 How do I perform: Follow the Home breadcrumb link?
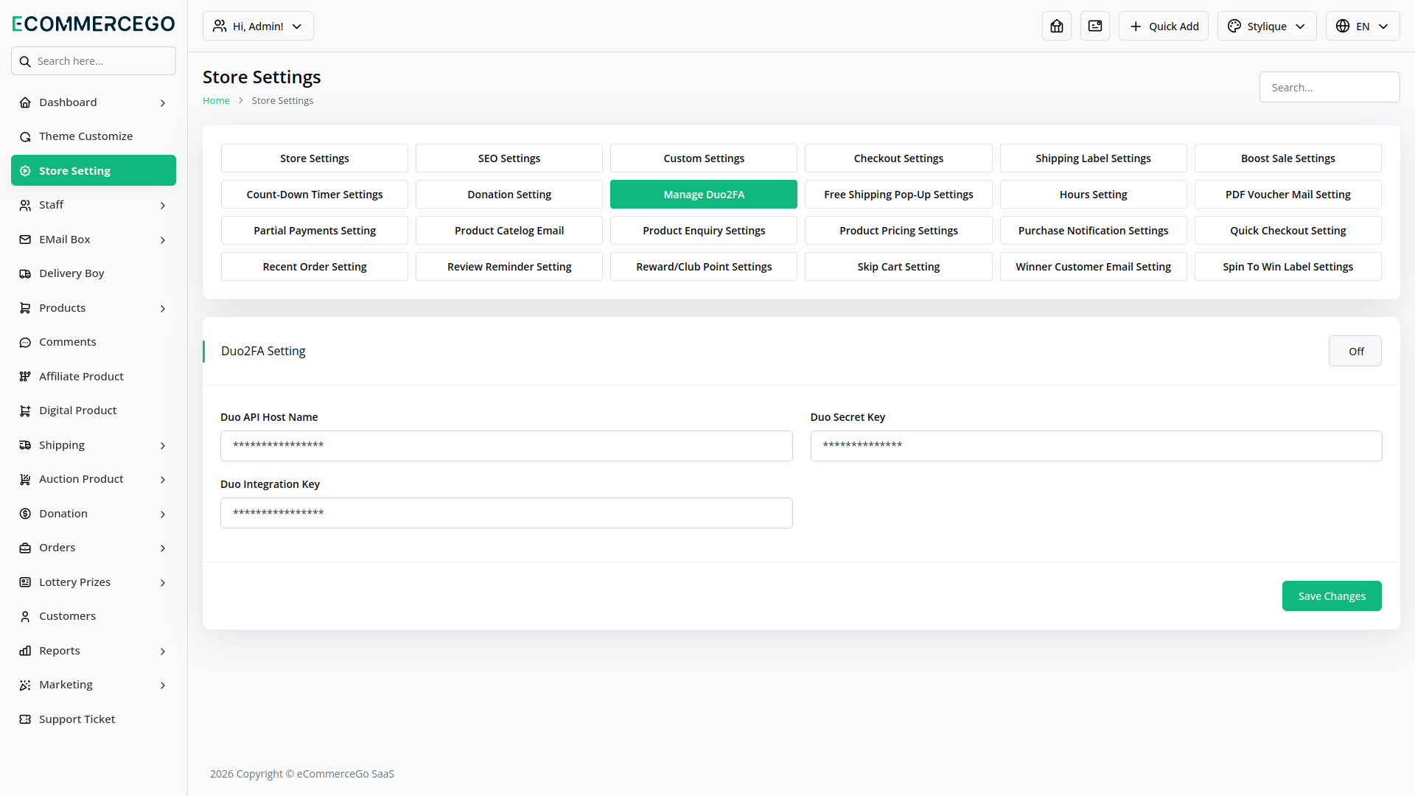(x=216, y=100)
